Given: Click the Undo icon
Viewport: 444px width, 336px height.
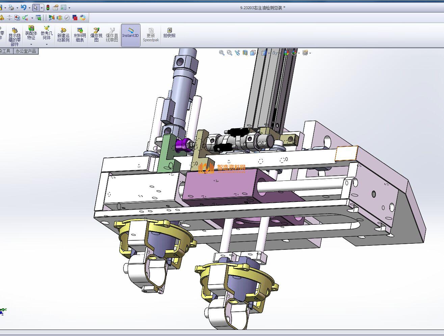Looking at the screenshot, I should 23,7.
